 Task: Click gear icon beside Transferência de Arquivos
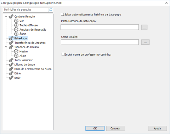(x=11, y=43)
